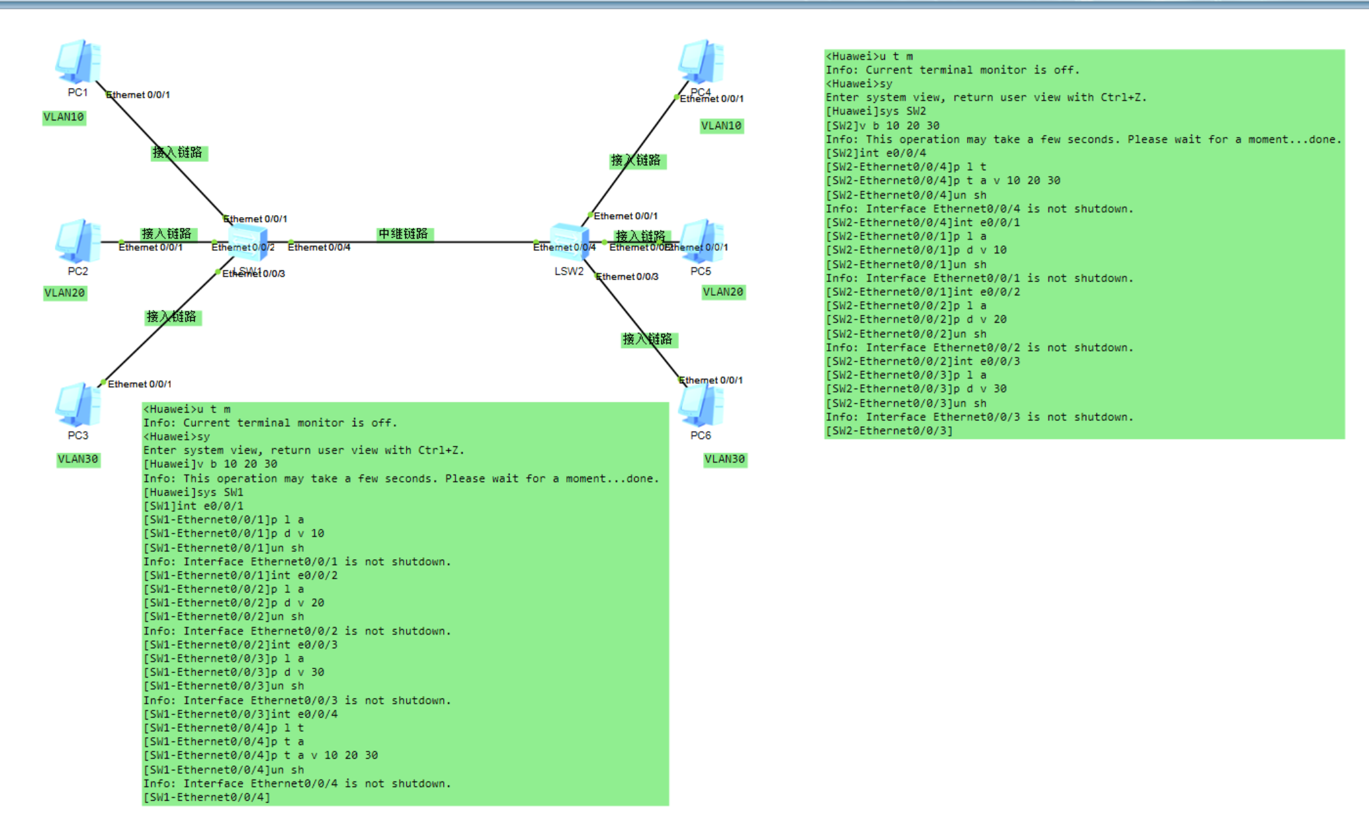
Task: Click the VLAN30 label under PC6
Action: (x=725, y=459)
